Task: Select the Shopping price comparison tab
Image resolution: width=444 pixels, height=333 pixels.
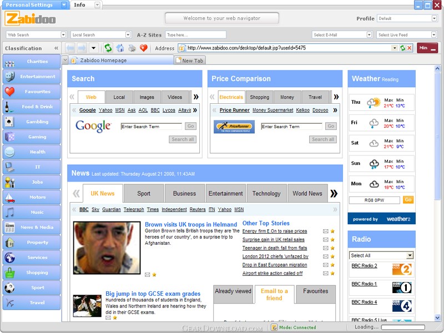Action: click(x=259, y=97)
